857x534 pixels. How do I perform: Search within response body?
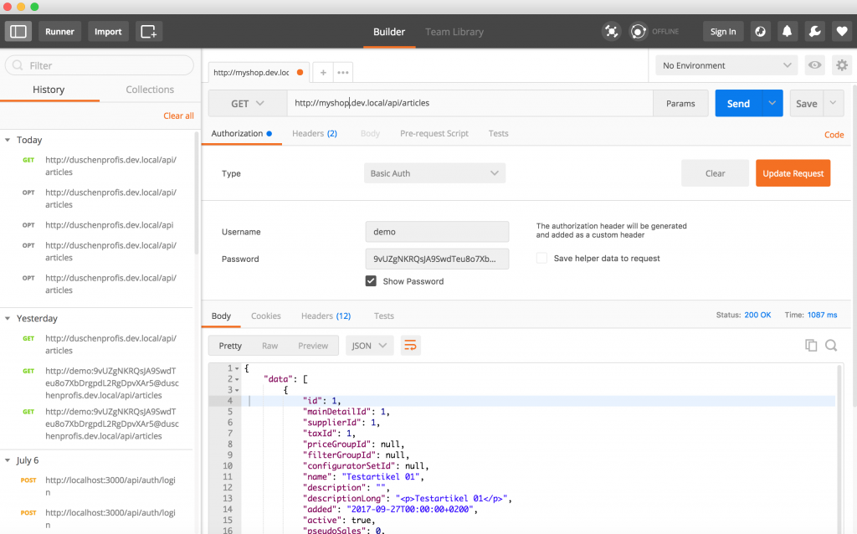click(x=831, y=346)
